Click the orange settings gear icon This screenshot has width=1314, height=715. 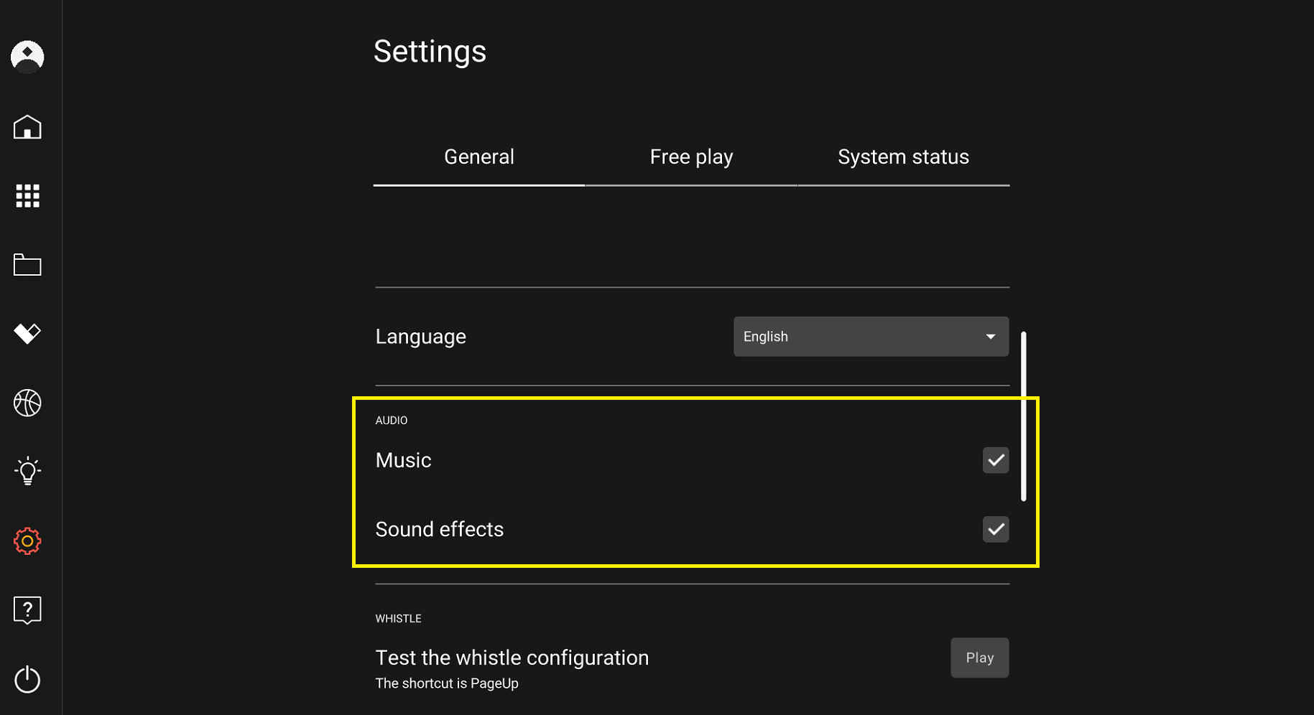pos(27,541)
